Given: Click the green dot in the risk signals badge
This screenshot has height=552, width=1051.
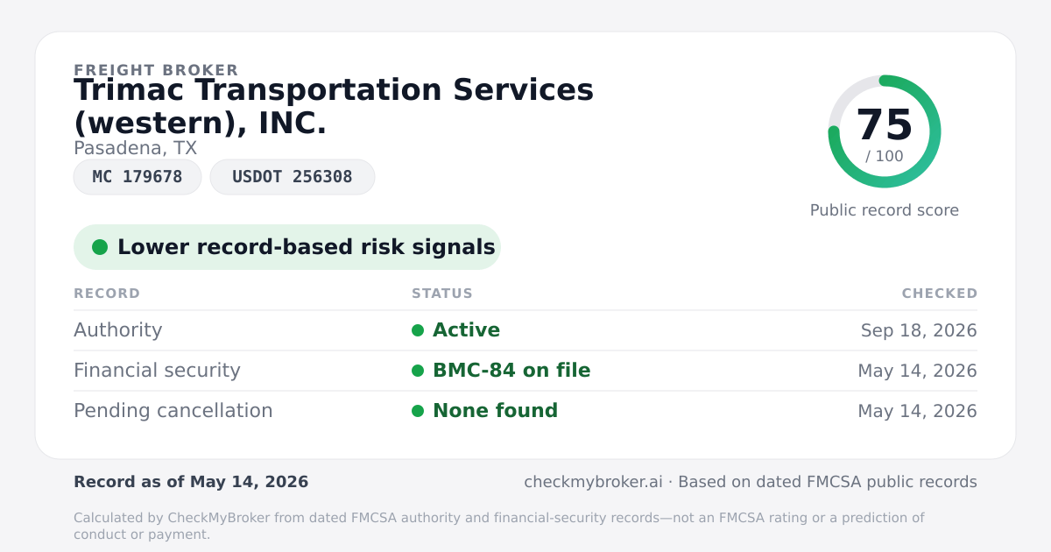Looking at the screenshot, I should [x=100, y=247].
